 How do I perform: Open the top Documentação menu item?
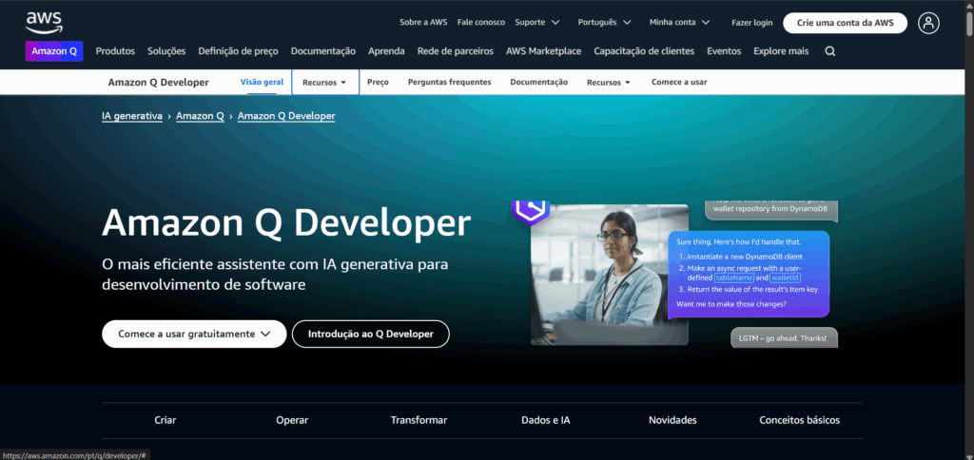point(323,51)
